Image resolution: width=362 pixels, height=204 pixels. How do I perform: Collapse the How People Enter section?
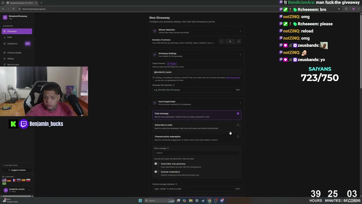tap(240, 103)
